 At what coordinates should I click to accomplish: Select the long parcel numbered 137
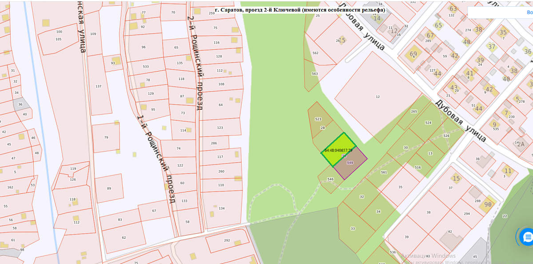(99, 87)
